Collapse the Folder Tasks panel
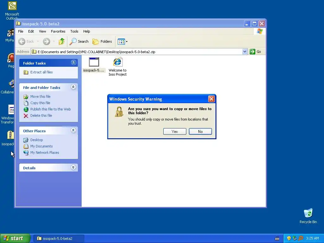Viewport: 324px width, 243px height. [73, 63]
